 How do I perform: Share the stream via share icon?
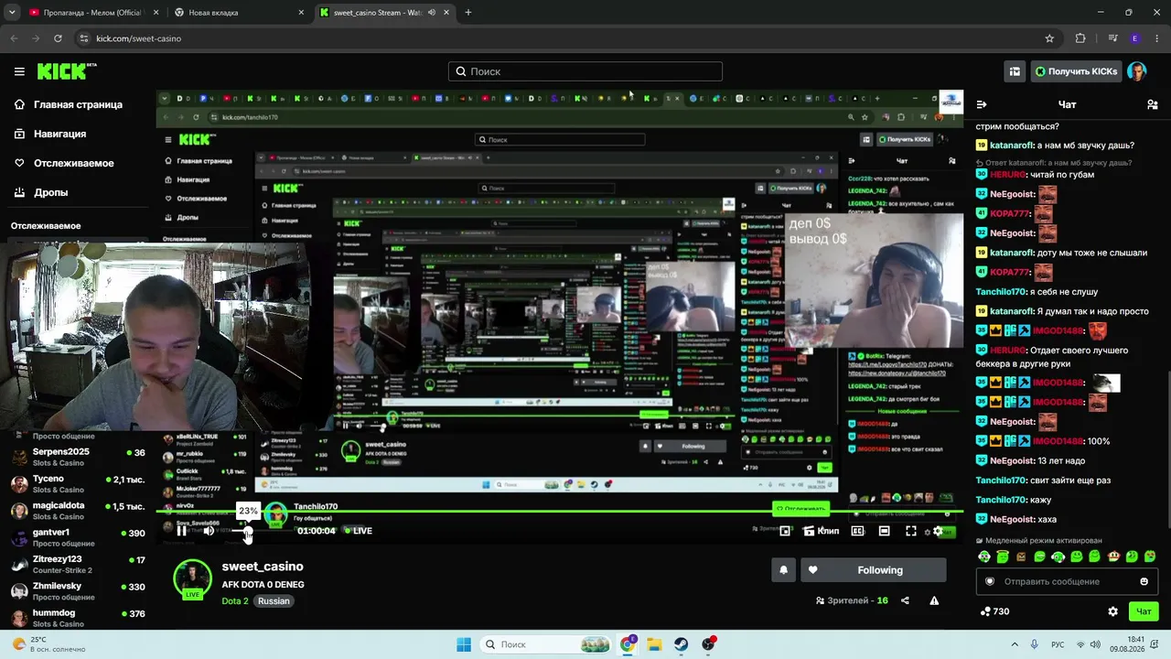click(905, 600)
